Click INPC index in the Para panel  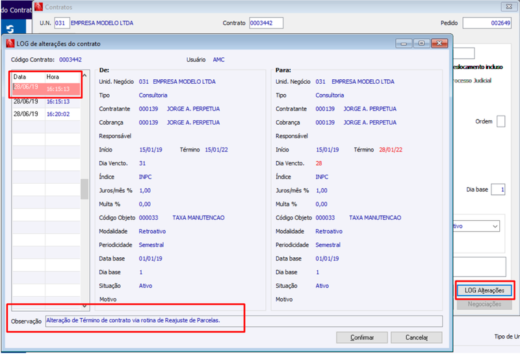(322, 177)
